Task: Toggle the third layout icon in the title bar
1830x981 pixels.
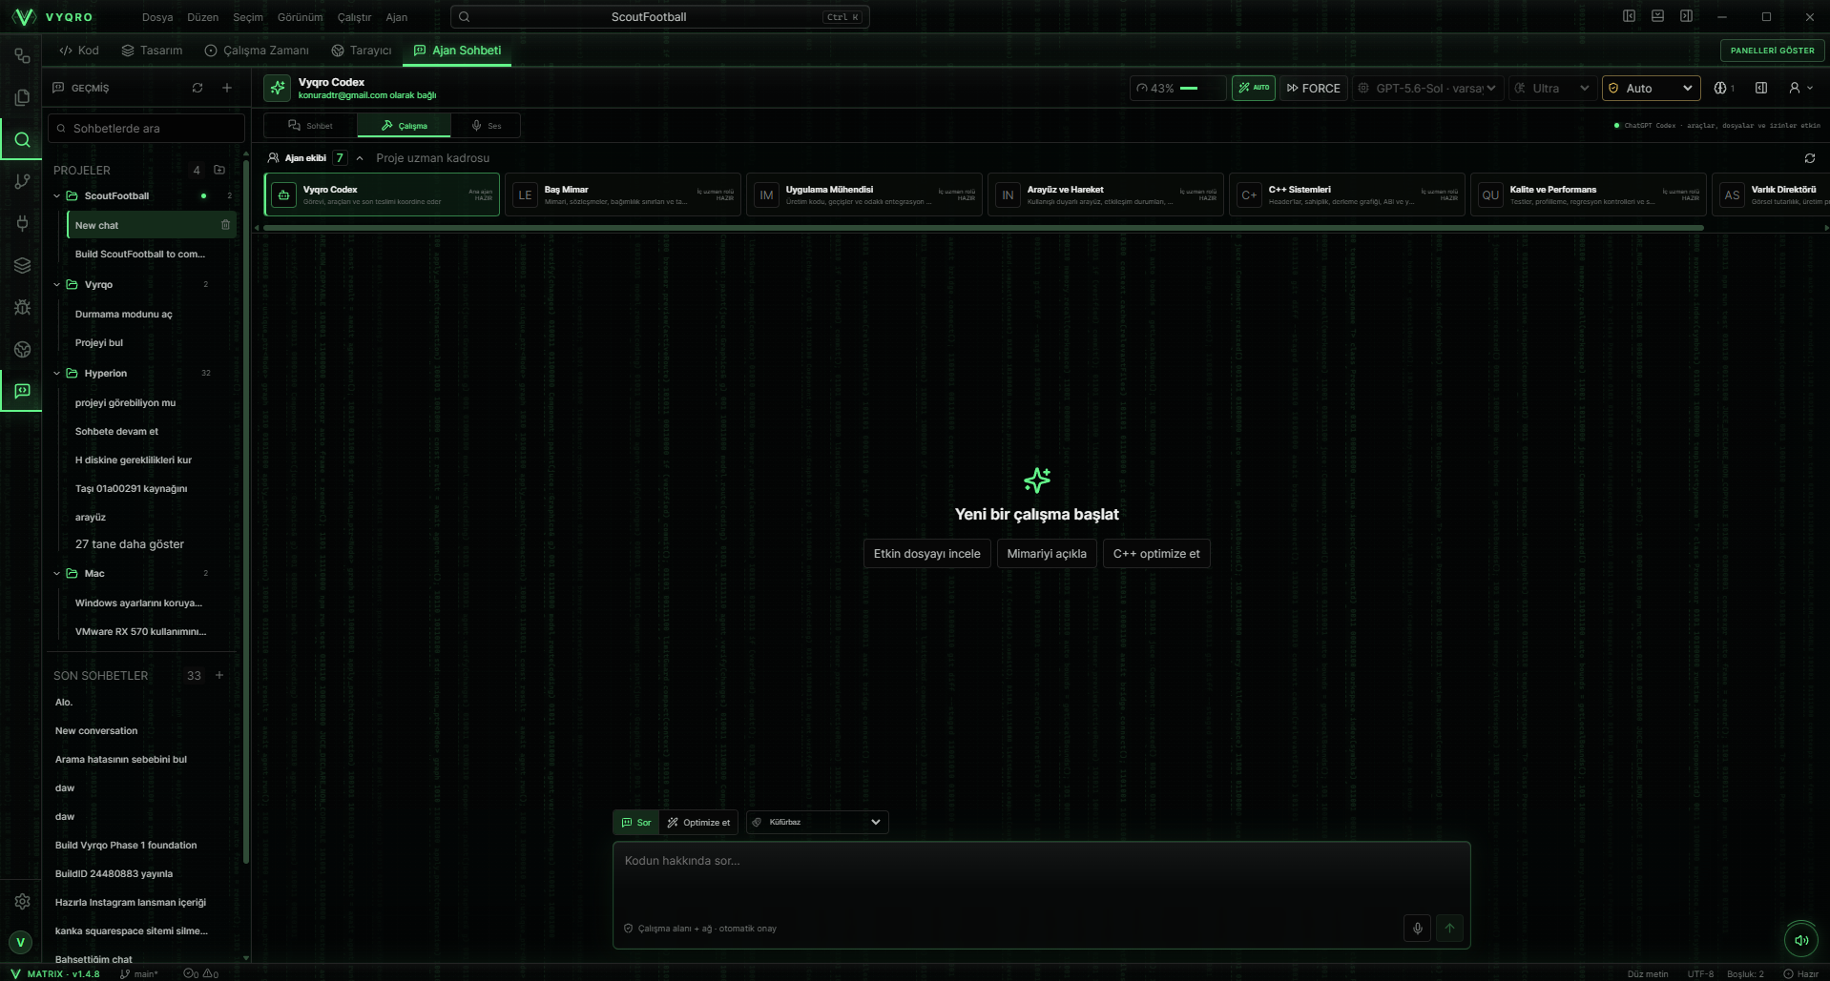Action: click(x=1686, y=16)
